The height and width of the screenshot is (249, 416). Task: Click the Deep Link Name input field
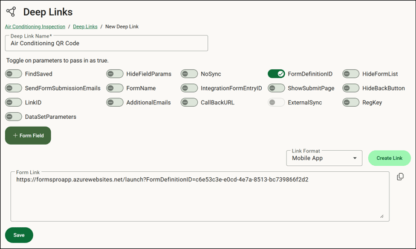click(106, 43)
